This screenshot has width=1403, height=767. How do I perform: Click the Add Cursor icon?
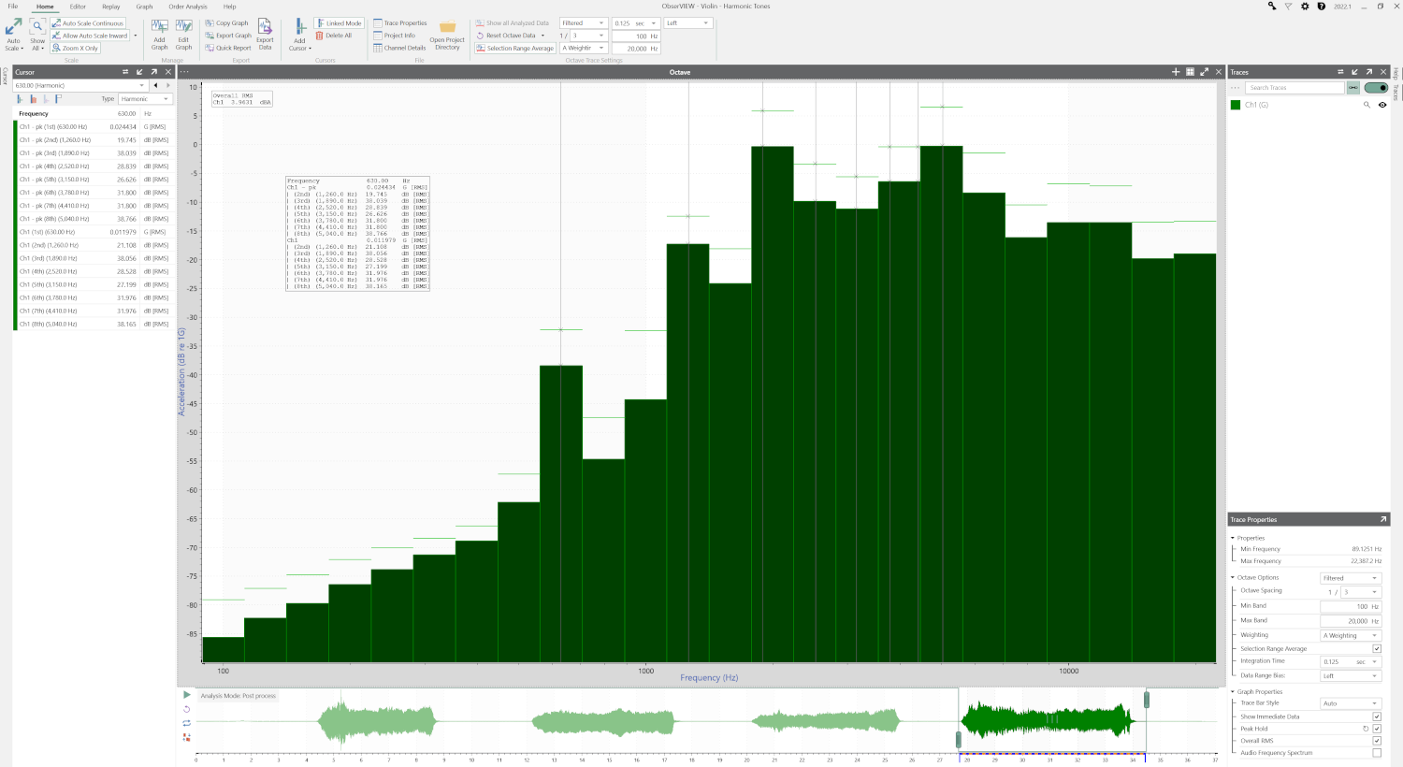click(x=299, y=27)
